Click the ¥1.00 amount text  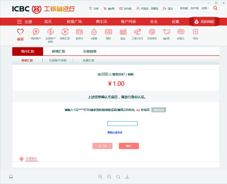tap(116, 84)
